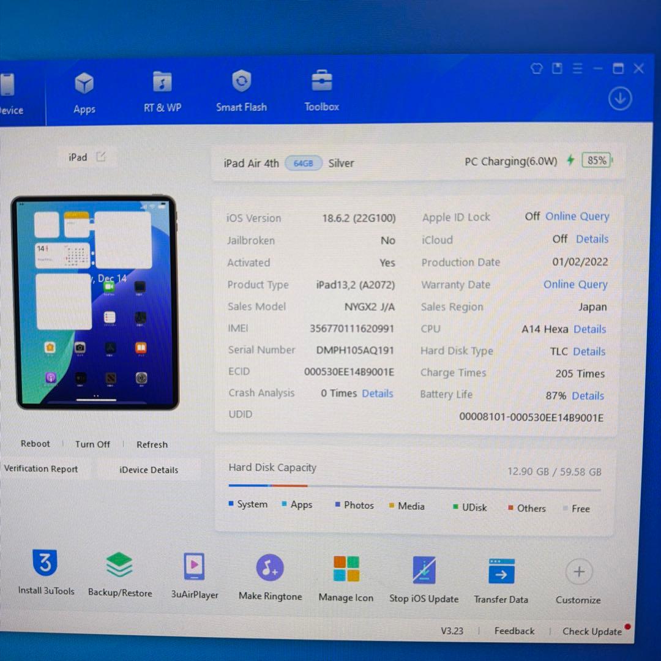Open the Verification Report
The image size is (661, 661).
[41, 469]
